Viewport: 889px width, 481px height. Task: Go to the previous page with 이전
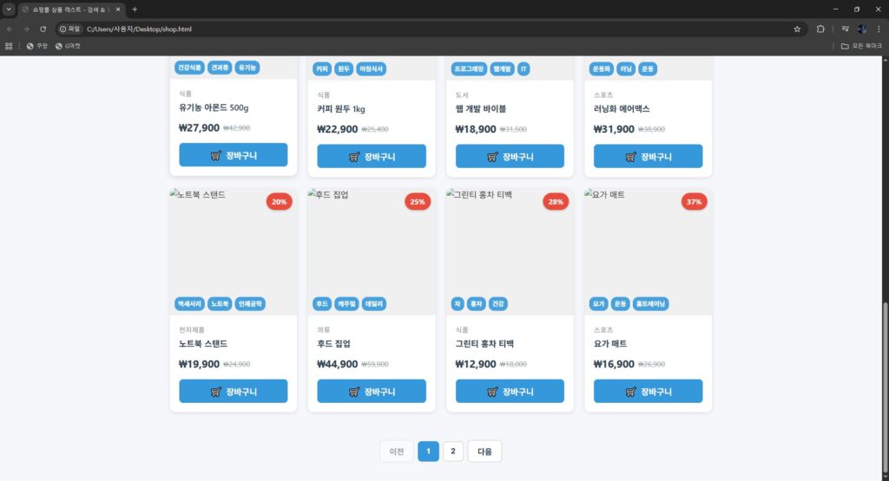pos(396,451)
